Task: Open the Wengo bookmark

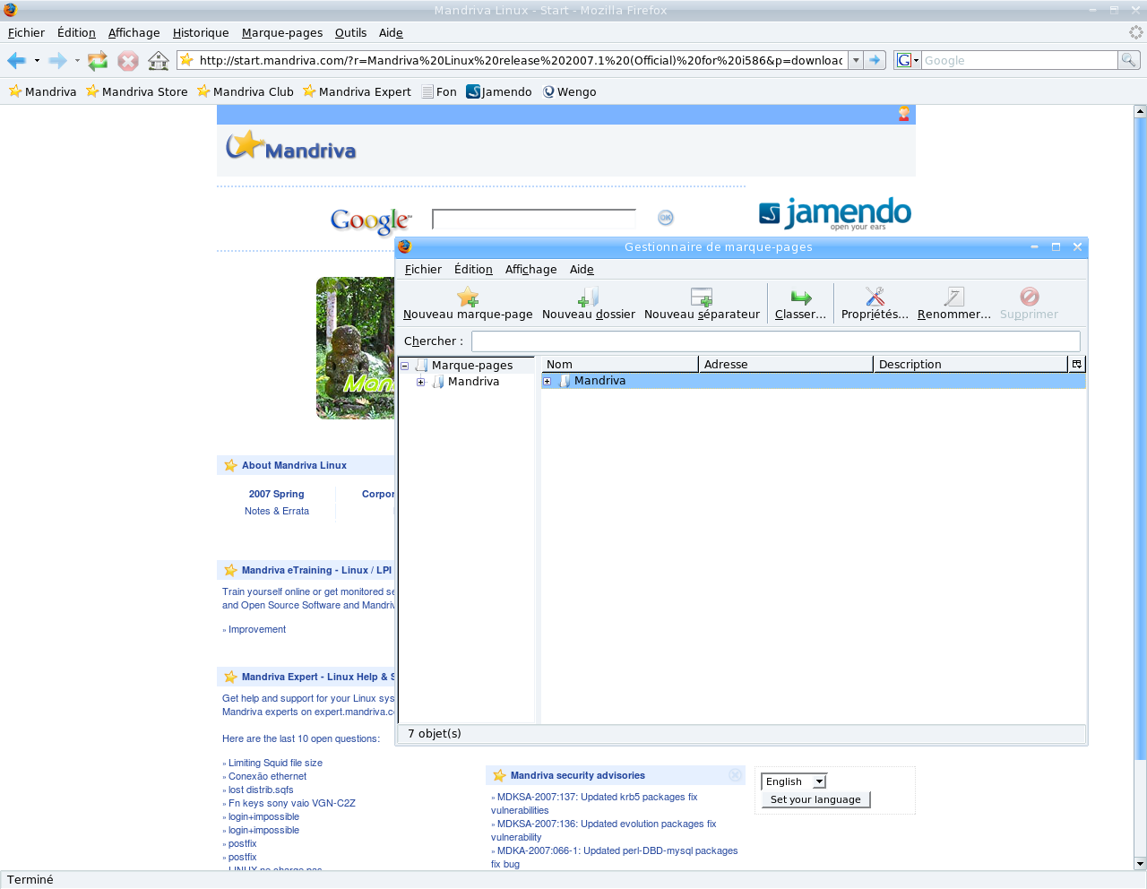Action: [569, 91]
